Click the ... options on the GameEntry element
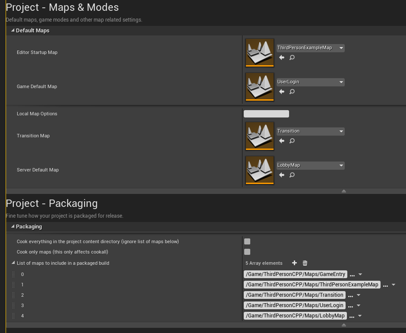Screen dimensions: 406x333 (x=352, y=274)
